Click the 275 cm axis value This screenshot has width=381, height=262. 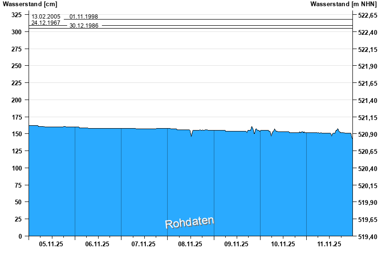click(17, 49)
